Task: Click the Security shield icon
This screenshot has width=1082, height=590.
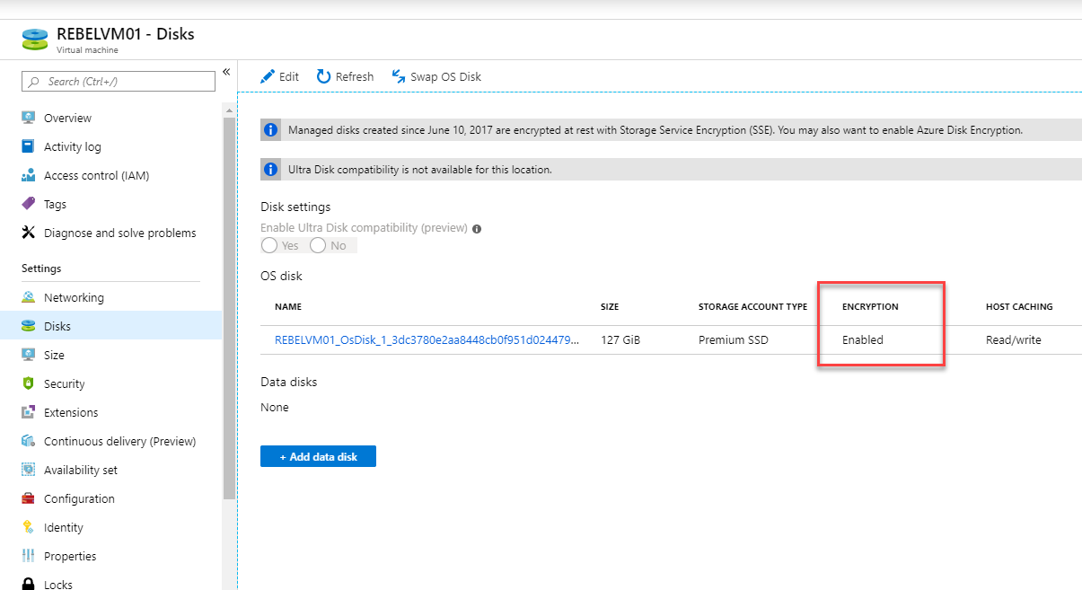Action: [x=29, y=383]
